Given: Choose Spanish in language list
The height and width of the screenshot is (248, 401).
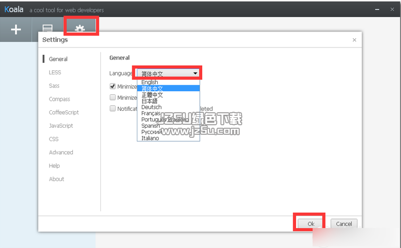Looking at the screenshot, I should tap(168, 126).
